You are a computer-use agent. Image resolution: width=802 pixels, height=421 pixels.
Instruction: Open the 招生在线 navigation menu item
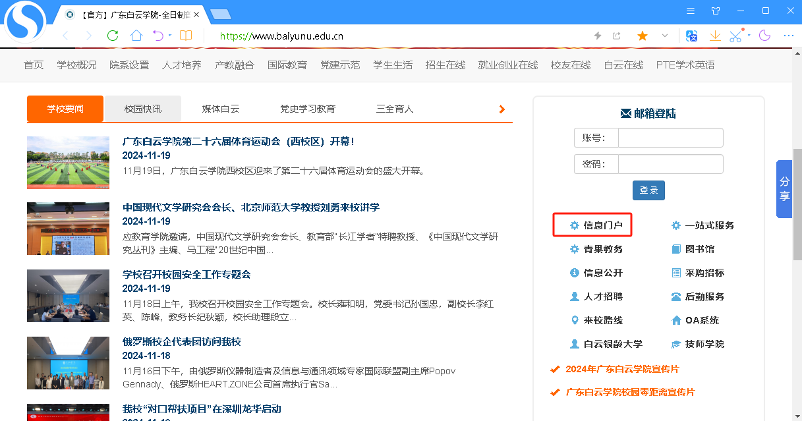click(445, 65)
